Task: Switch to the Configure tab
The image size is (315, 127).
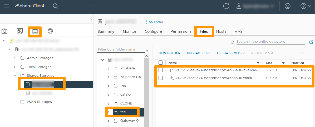Action: (154, 31)
